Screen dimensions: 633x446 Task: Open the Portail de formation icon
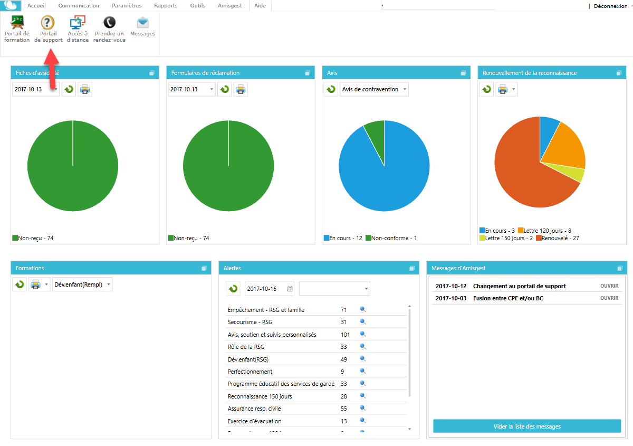pos(17,29)
